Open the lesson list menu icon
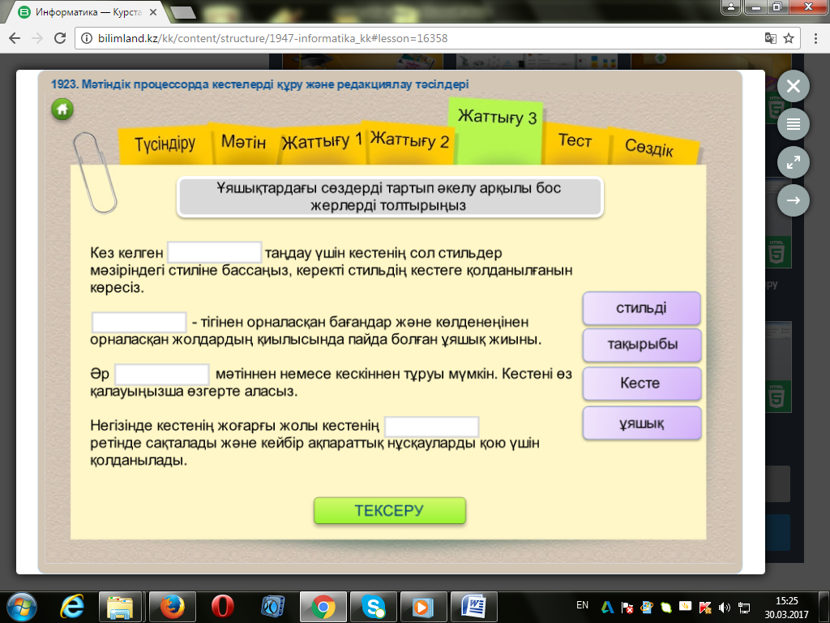Image resolution: width=830 pixels, height=623 pixels. coord(793,124)
